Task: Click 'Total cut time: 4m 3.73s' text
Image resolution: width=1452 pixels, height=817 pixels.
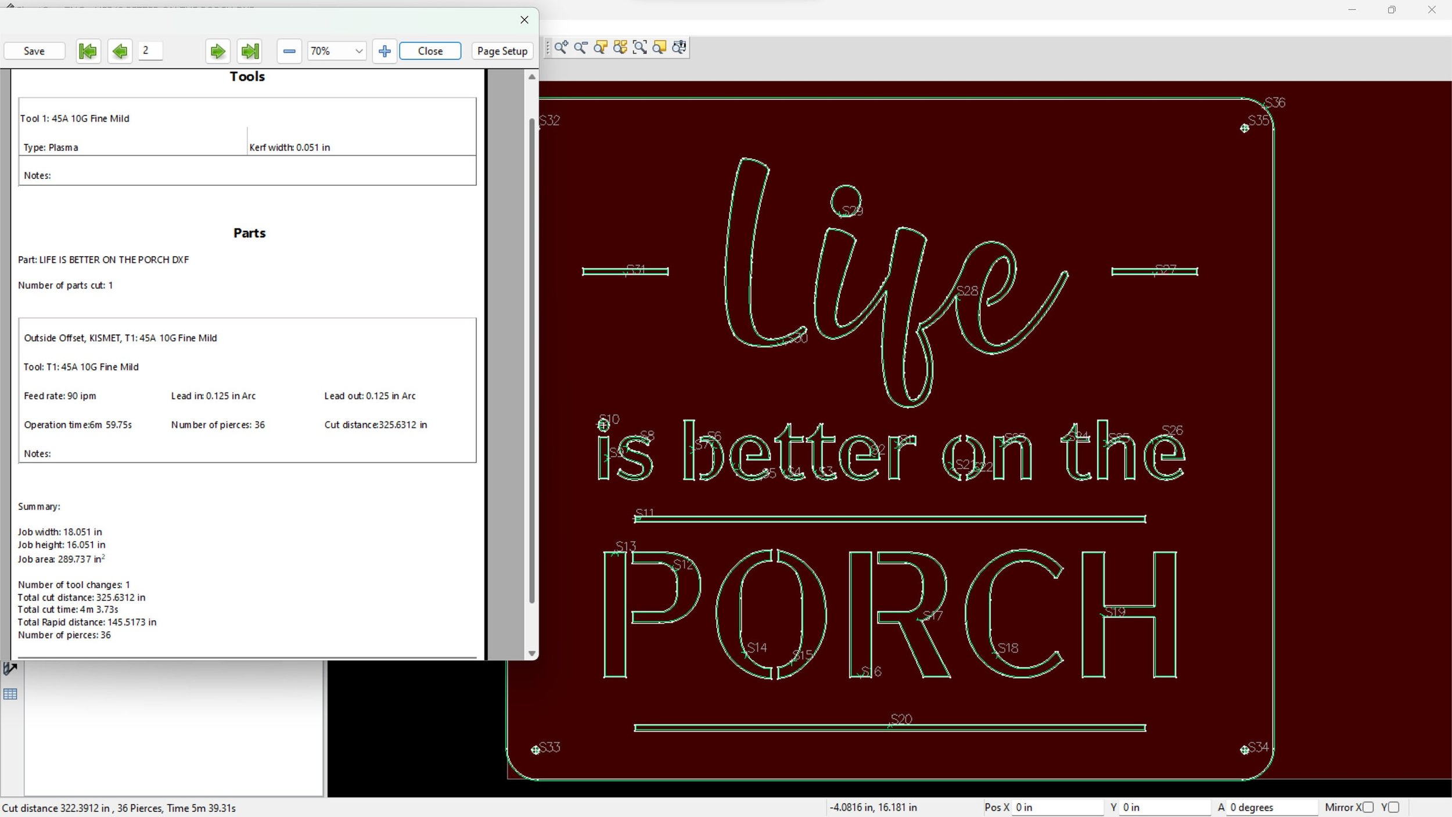Action: 68,610
